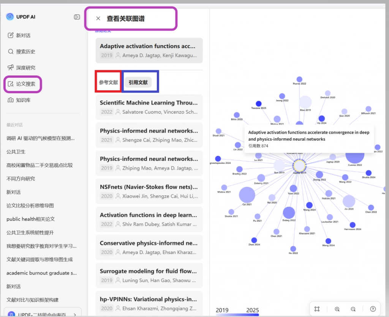Viewport: 389px width, 317px height.
Task: Open 论文搜索 paper search
Action: coord(22,84)
